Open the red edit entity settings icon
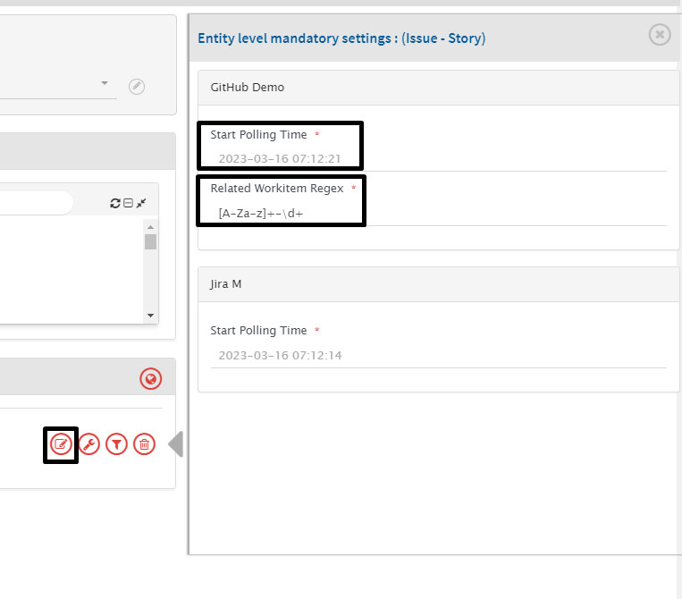 [61, 444]
